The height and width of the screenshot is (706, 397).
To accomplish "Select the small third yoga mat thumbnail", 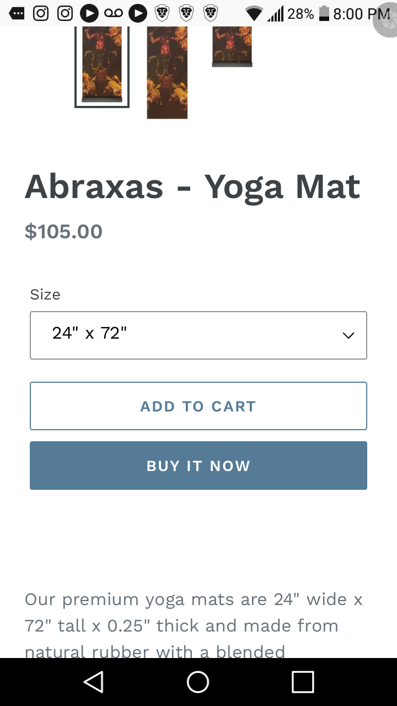I will (232, 47).
